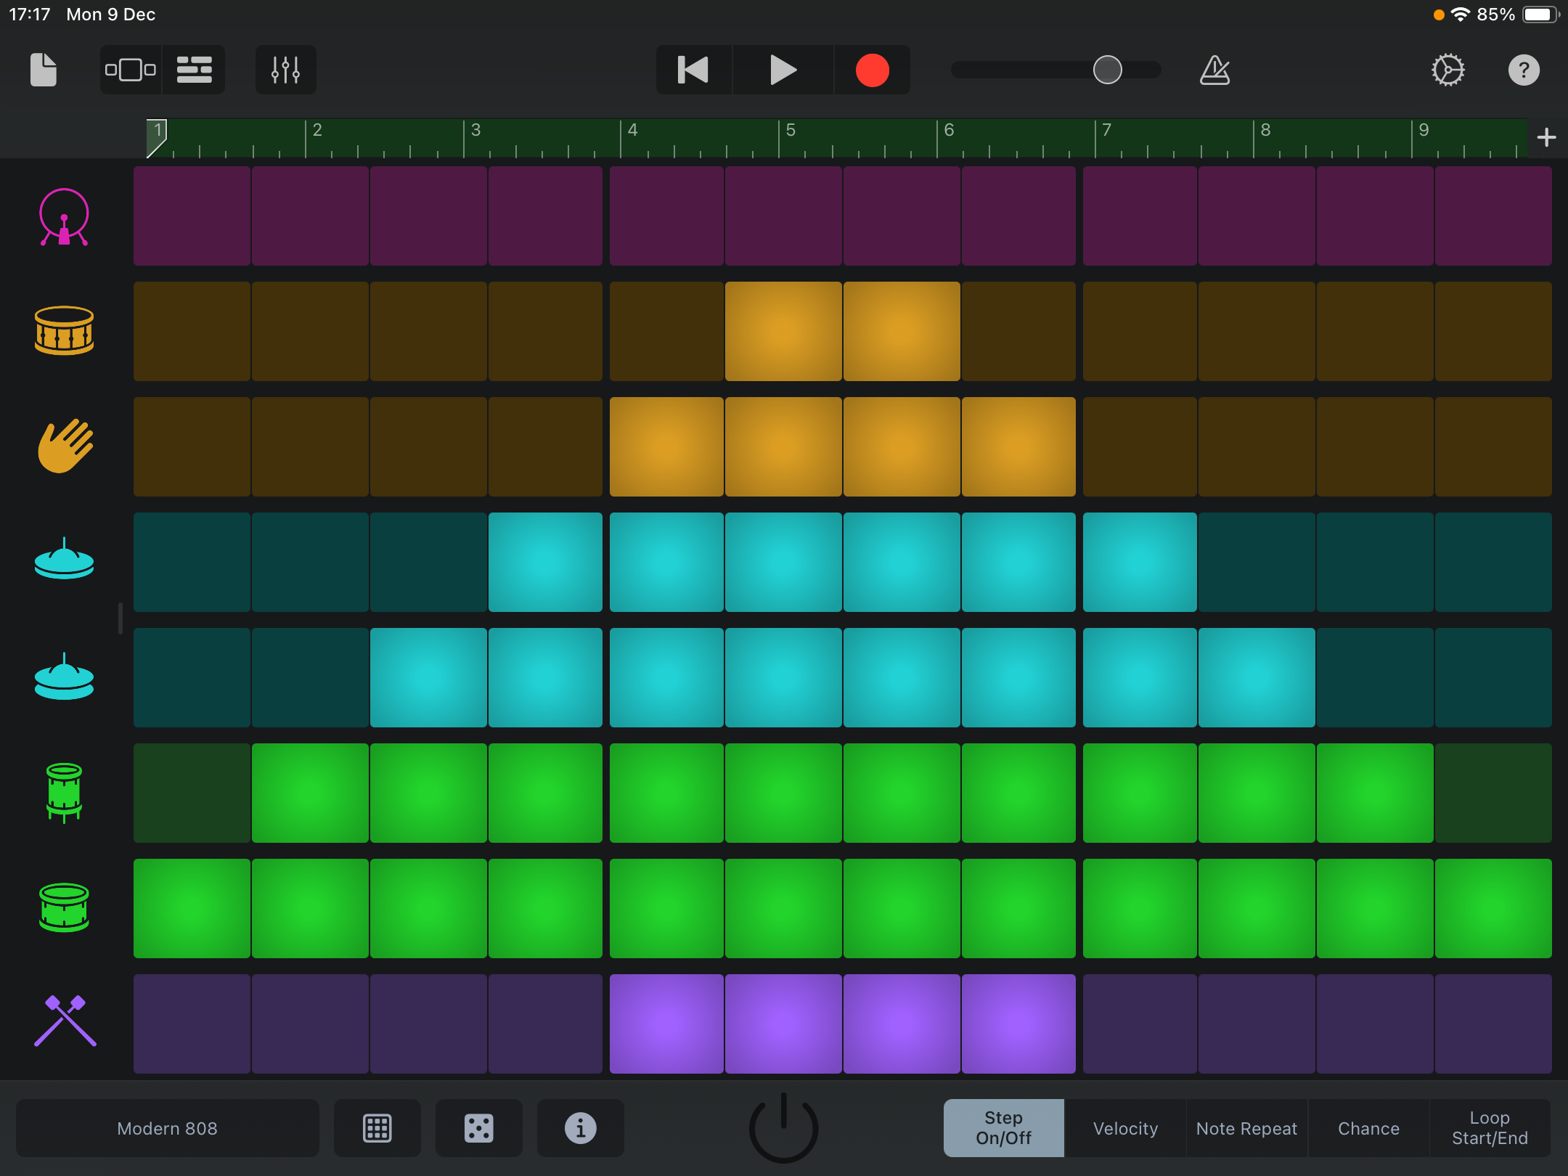Select the Chance editing mode
Viewport: 1568px width, 1176px height.
pos(1368,1128)
